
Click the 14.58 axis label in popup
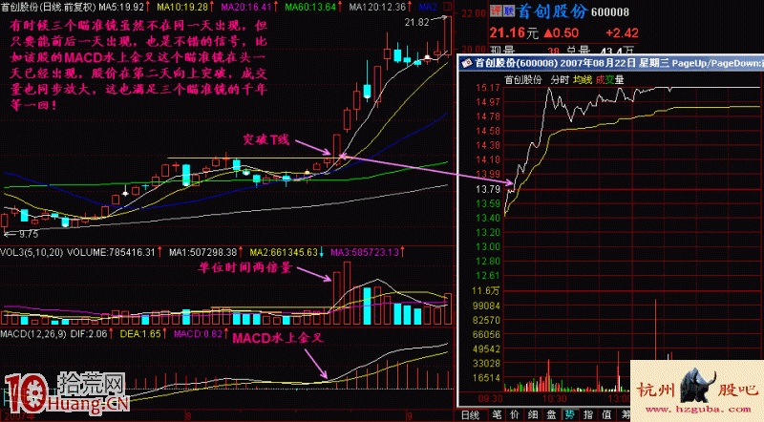tap(488, 131)
